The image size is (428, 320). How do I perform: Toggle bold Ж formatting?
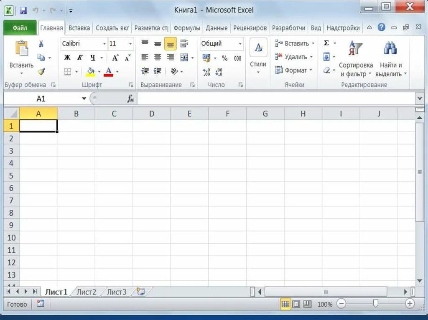tap(67, 58)
